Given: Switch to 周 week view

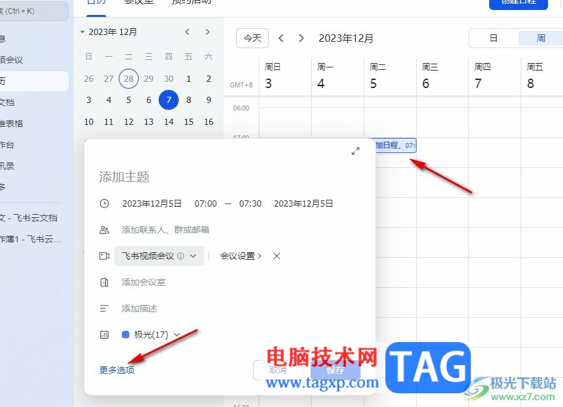Looking at the screenshot, I should 541,38.
